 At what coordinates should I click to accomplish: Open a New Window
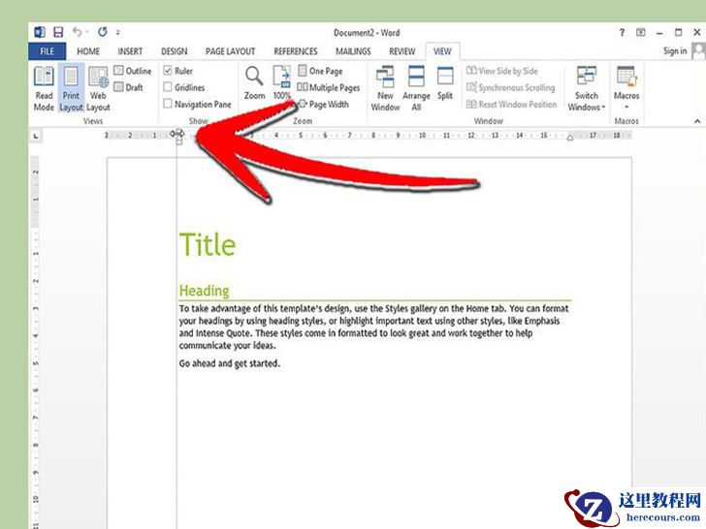(385, 88)
